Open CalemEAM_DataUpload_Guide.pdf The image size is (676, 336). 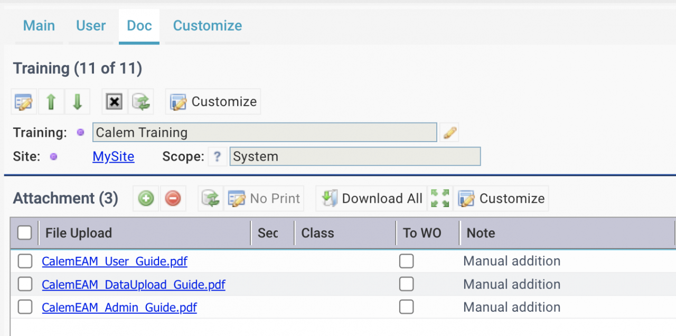[134, 285]
